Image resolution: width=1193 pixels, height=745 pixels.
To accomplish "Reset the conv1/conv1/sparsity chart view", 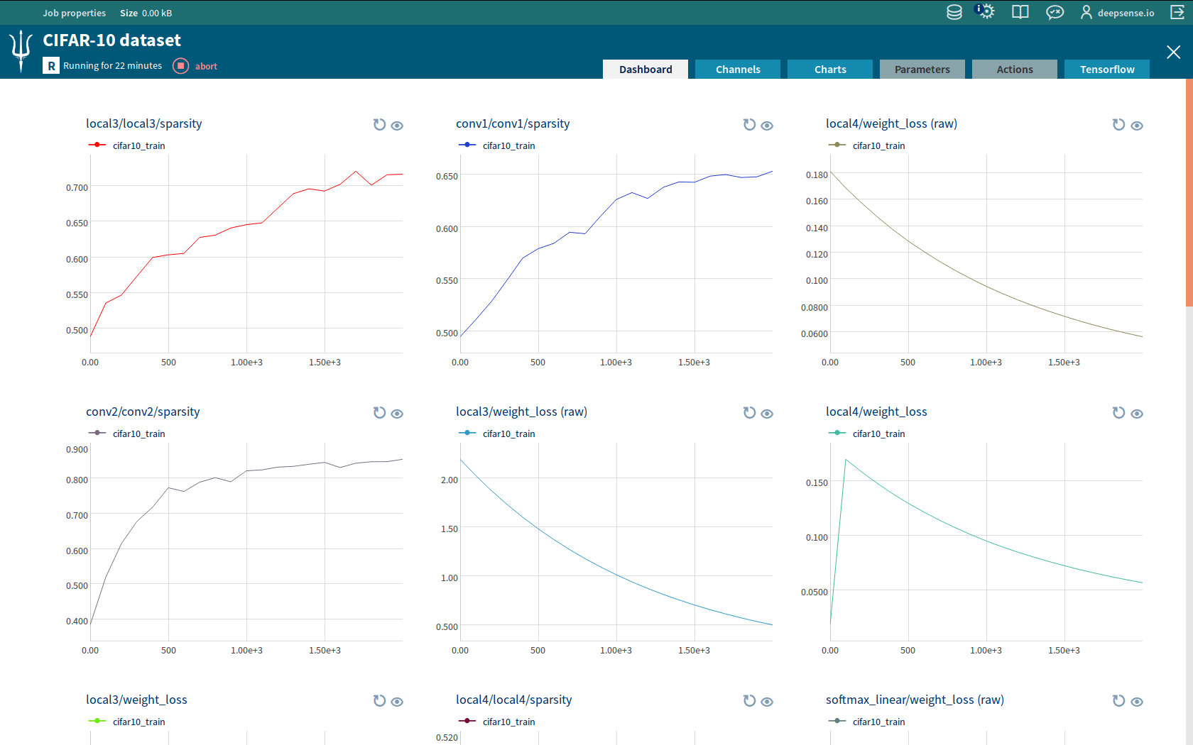I will pyautogui.click(x=749, y=125).
